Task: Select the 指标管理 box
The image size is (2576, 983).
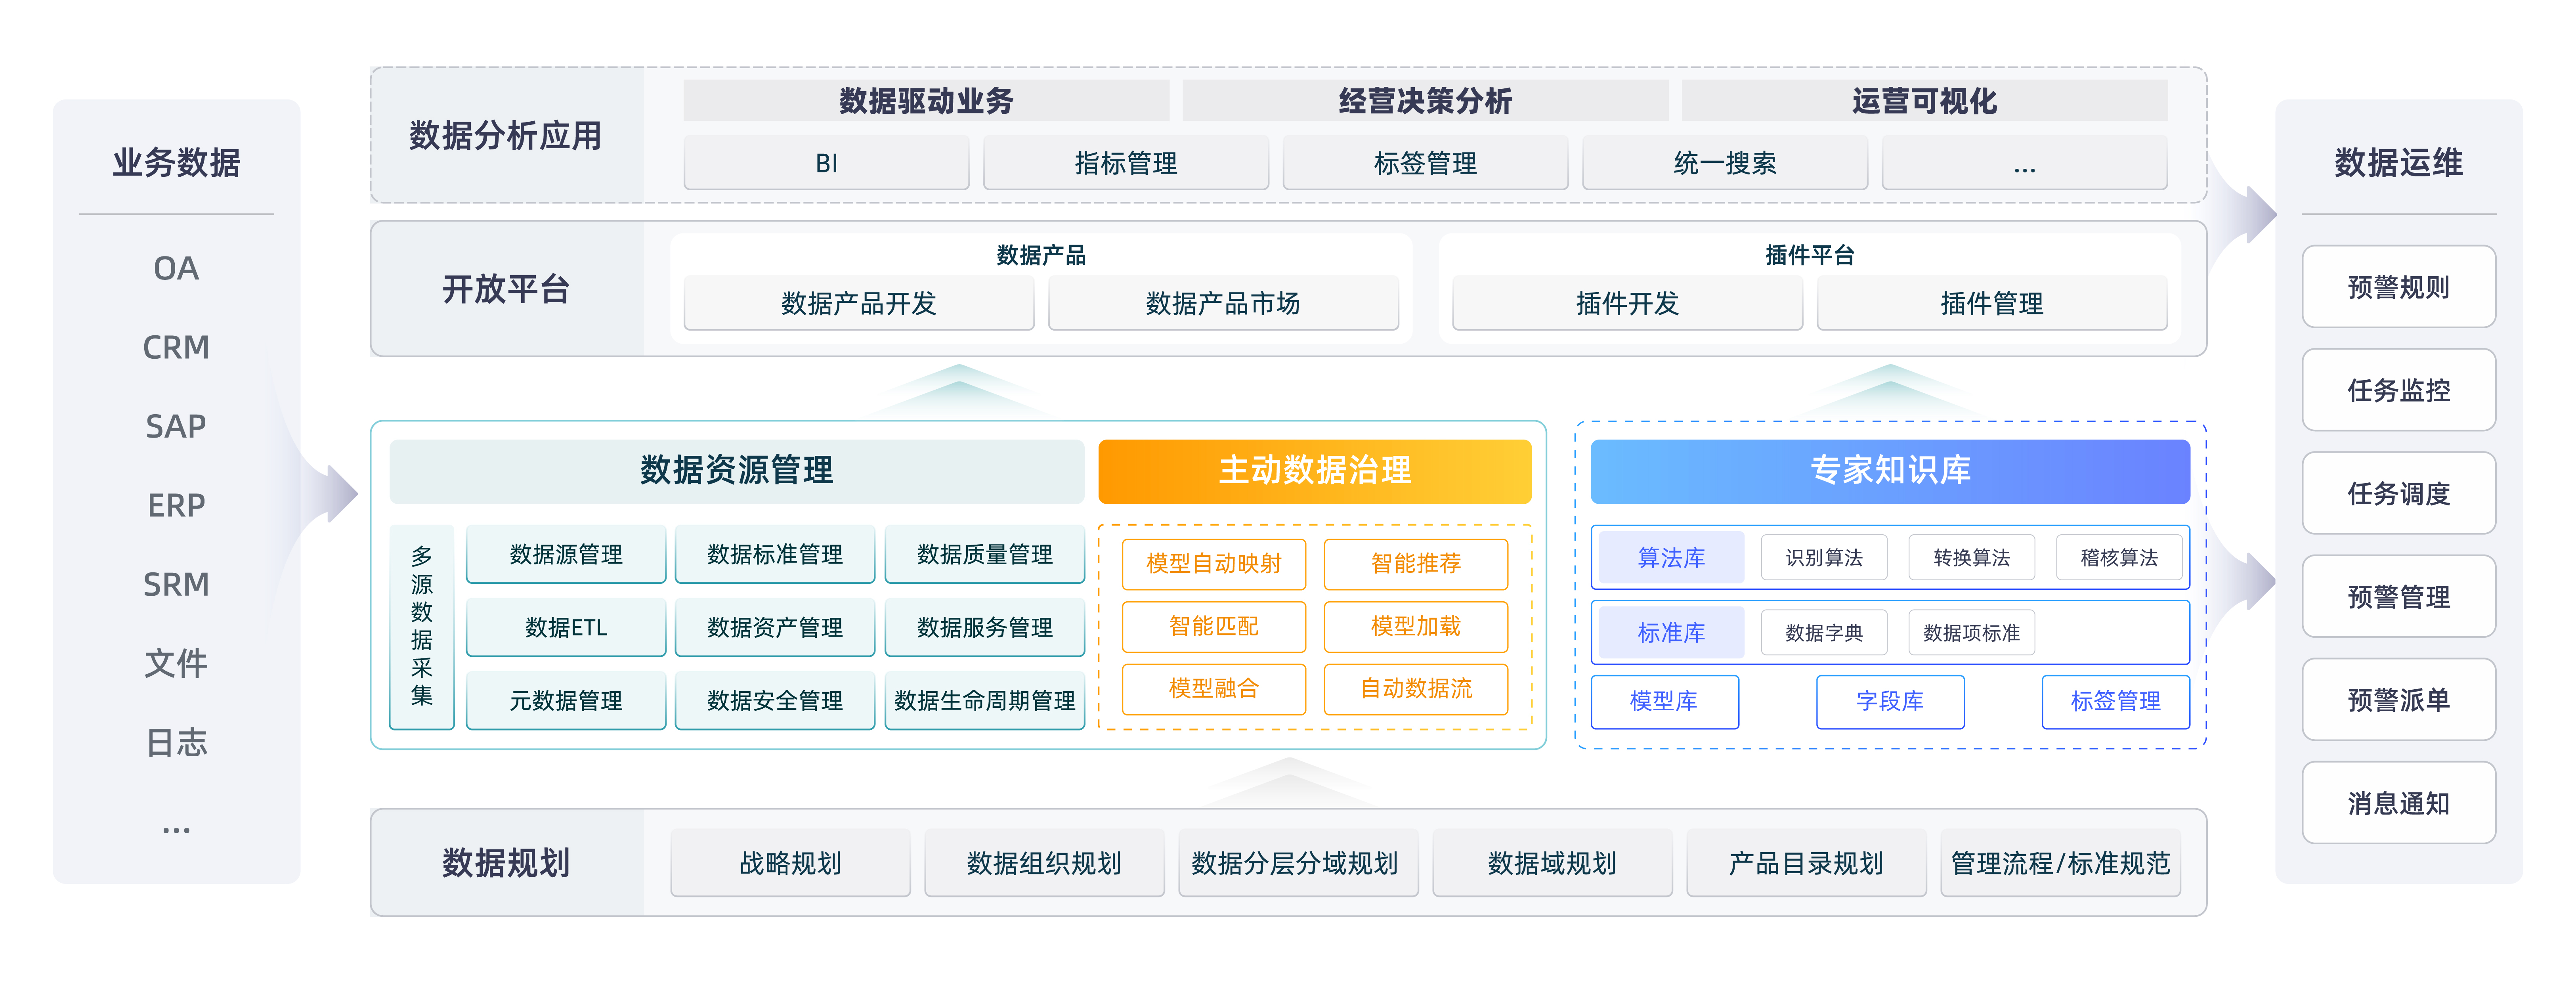Action: point(1125,162)
